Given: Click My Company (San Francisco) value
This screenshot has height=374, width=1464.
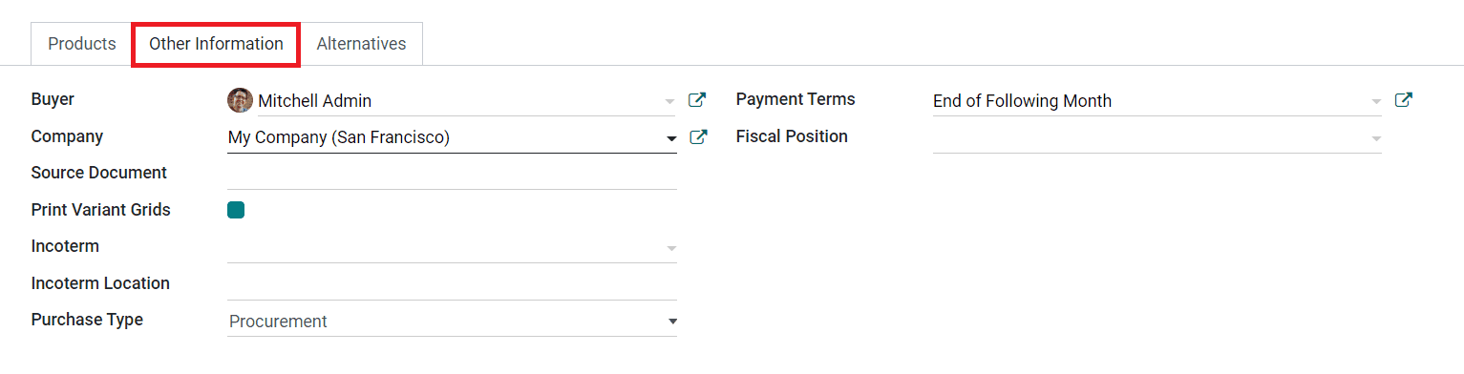Looking at the screenshot, I should pos(339,137).
